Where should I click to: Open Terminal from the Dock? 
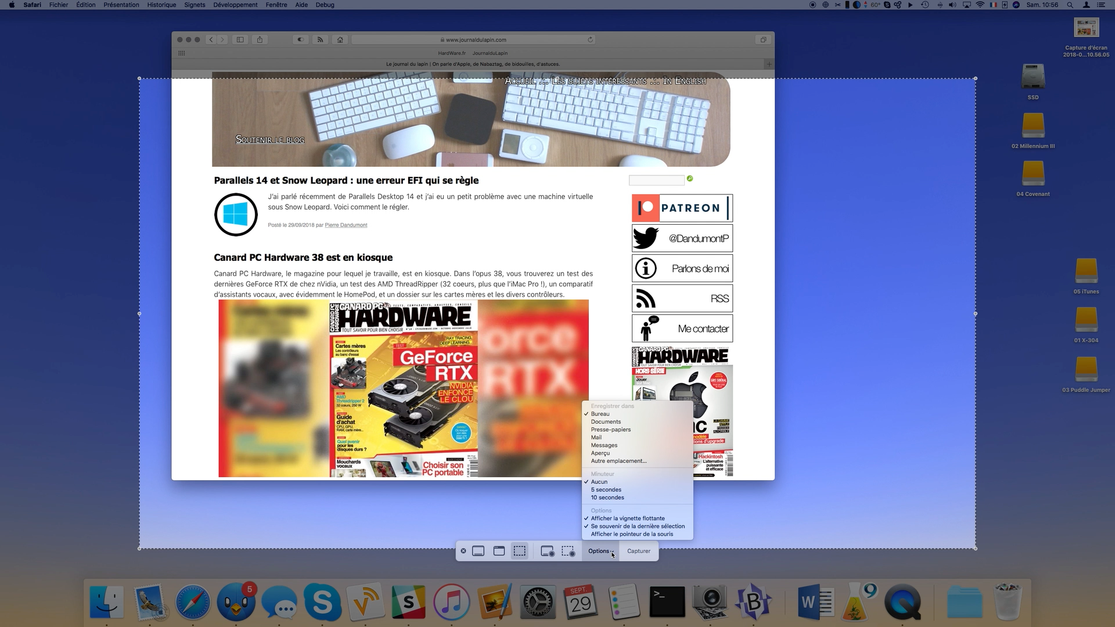pos(667,601)
